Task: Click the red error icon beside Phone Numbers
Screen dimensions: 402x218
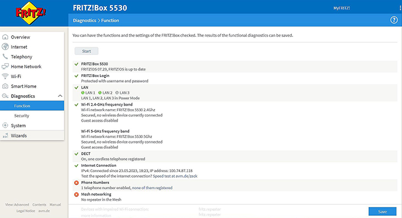Action: point(77,183)
